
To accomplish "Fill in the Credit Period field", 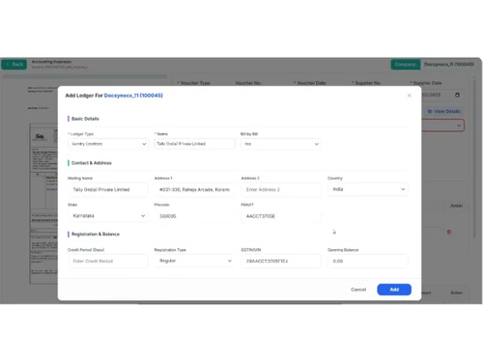I will 108,261.
